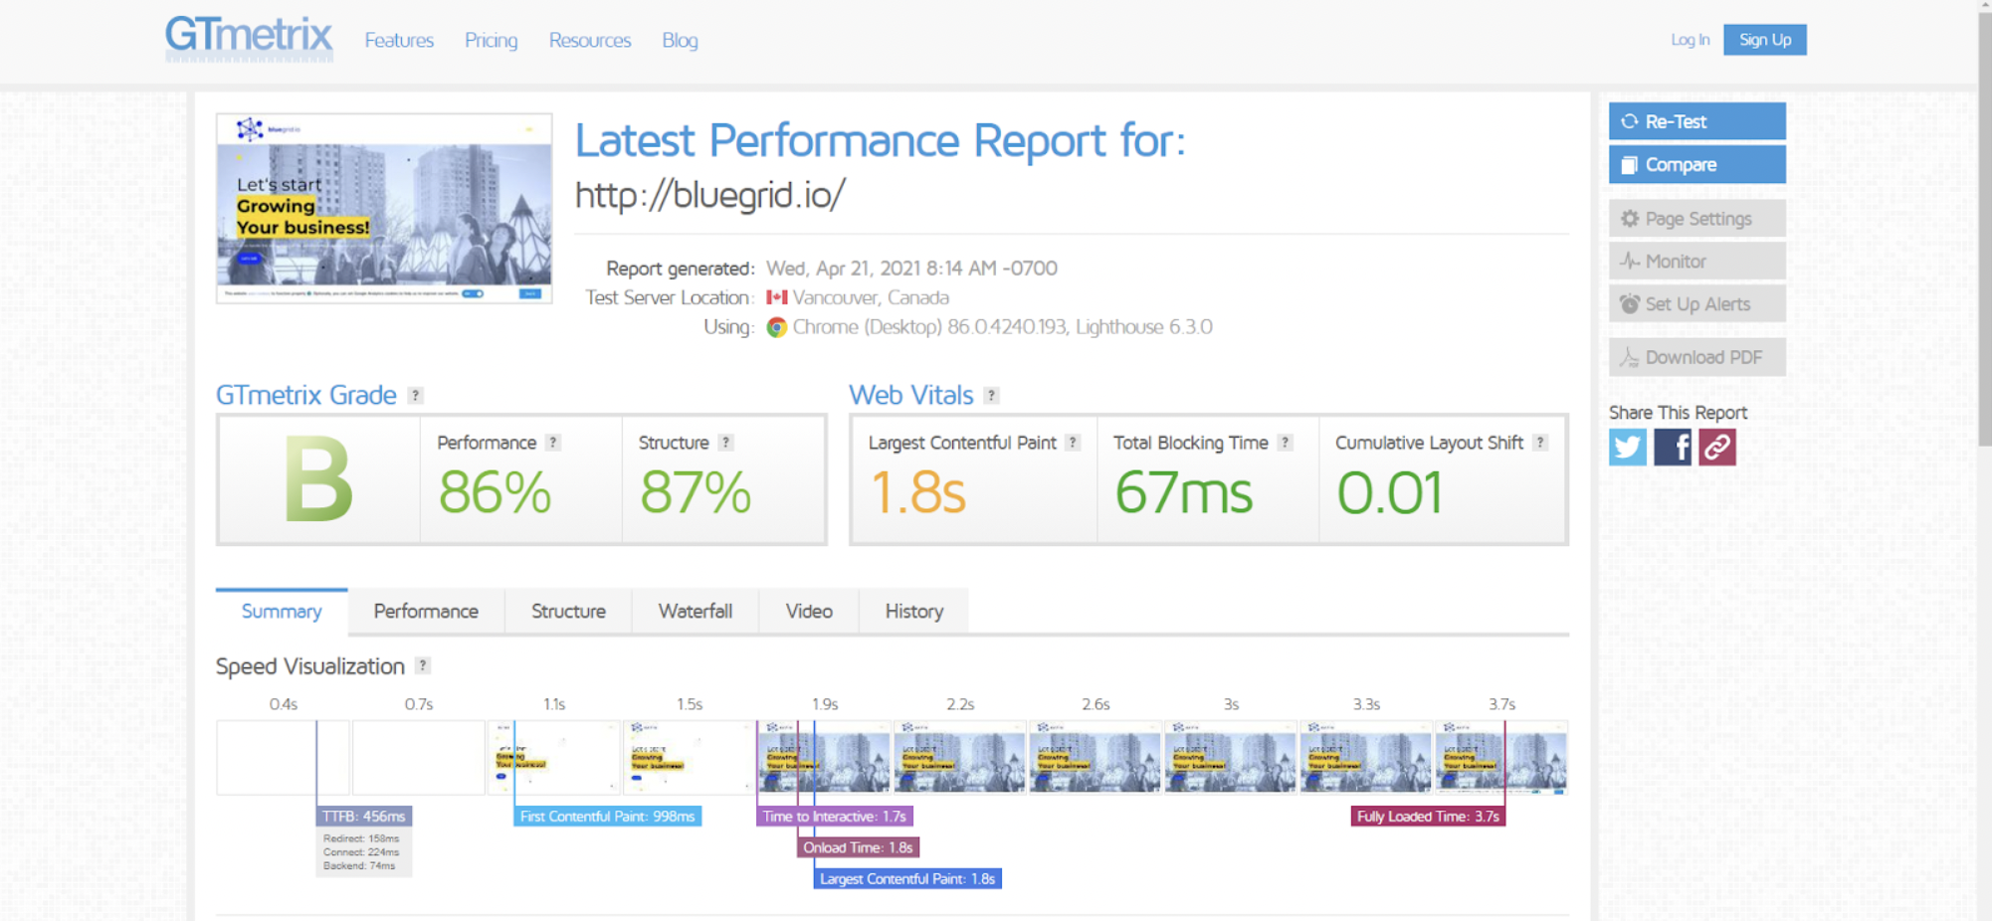Click the http://bluegrid.io/ URL
Image resolution: width=1992 pixels, height=921 pixels.
(x=710, y=195)
